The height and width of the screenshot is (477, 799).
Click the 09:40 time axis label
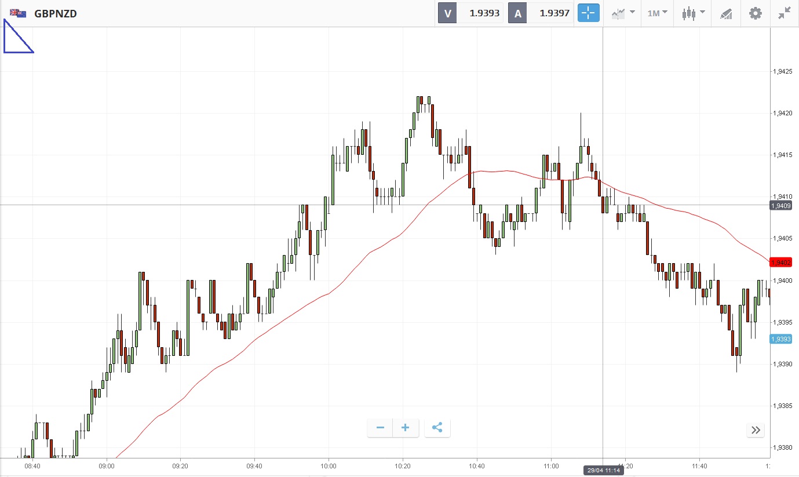[x=254, y=465]
